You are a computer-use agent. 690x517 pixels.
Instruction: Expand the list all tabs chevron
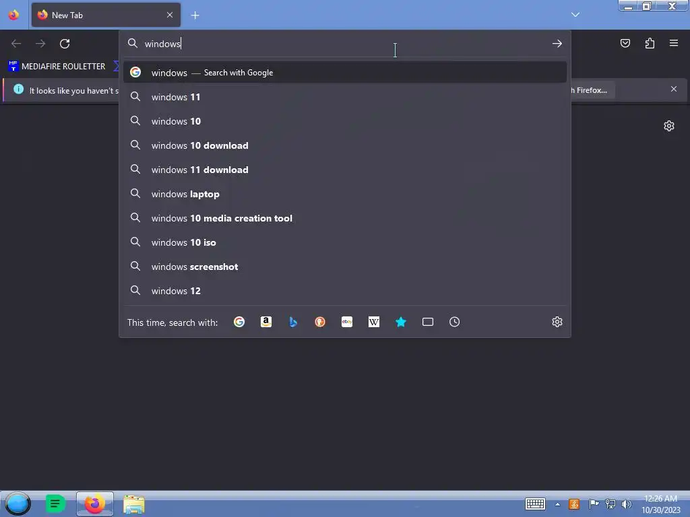point(575,15)
